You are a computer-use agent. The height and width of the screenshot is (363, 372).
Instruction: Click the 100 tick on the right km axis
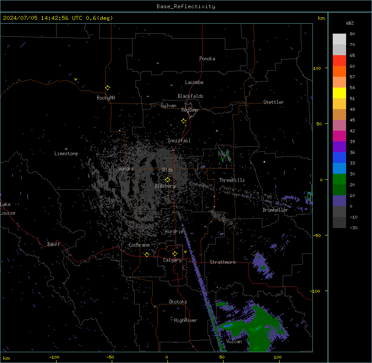tap(317, 68)
